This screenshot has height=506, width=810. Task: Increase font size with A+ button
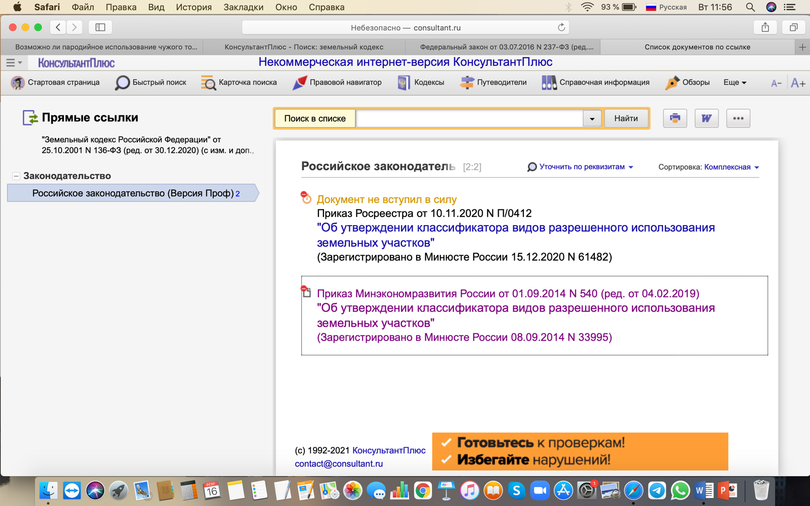point(798,83)
